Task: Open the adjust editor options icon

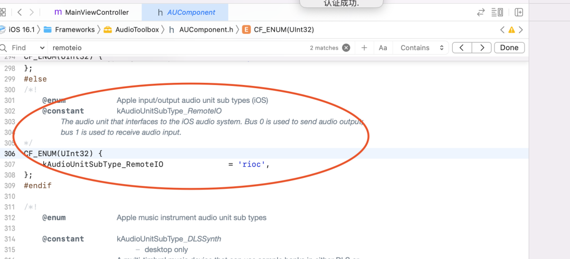Action: (497, 12)
